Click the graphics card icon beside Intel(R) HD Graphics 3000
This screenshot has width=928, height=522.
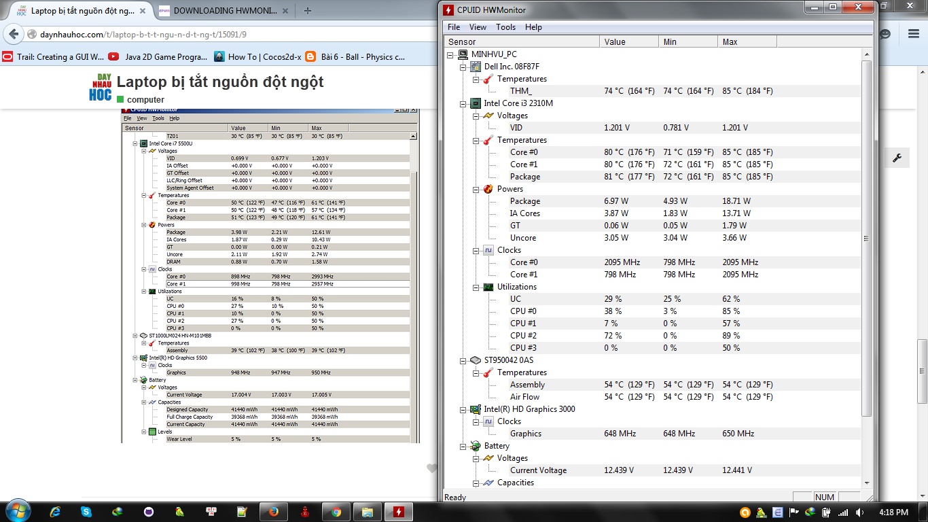click(x=476, y=409)
